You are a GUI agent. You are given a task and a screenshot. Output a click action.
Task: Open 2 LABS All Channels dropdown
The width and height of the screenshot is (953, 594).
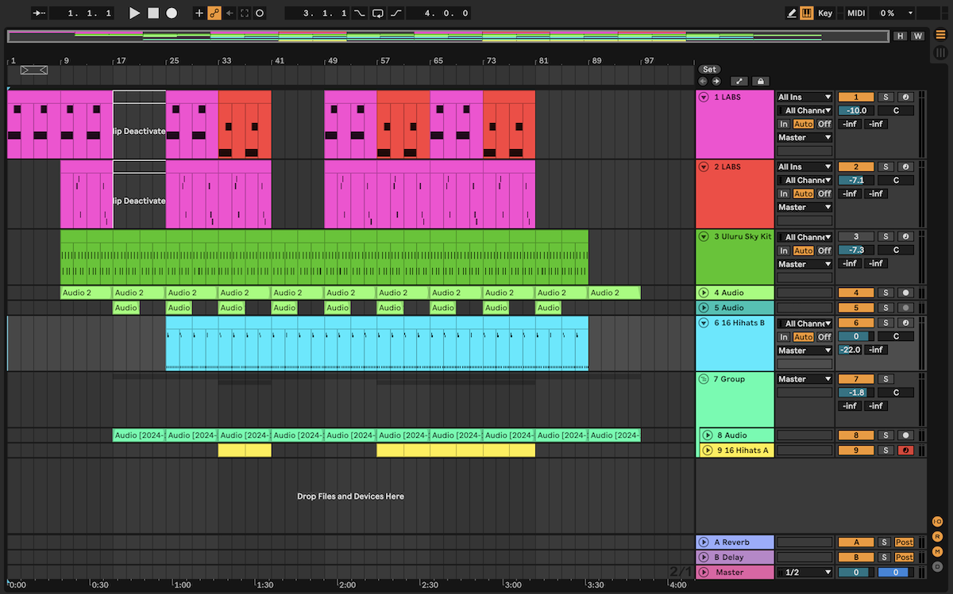pos(804,181)
